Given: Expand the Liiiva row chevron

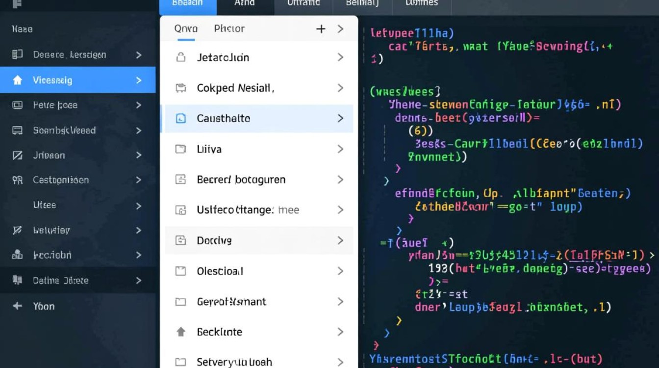Looking at the screenshot, I should tap(340, 149).
